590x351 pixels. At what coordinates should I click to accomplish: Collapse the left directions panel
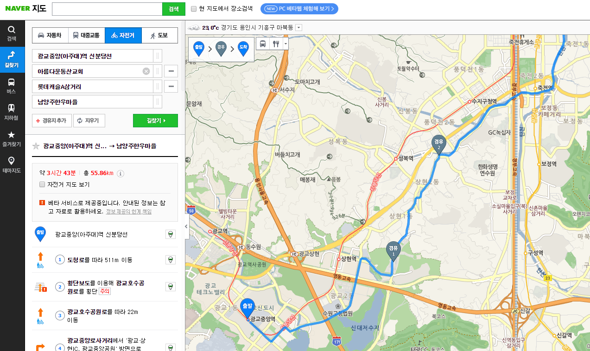[x=186, y=226]
